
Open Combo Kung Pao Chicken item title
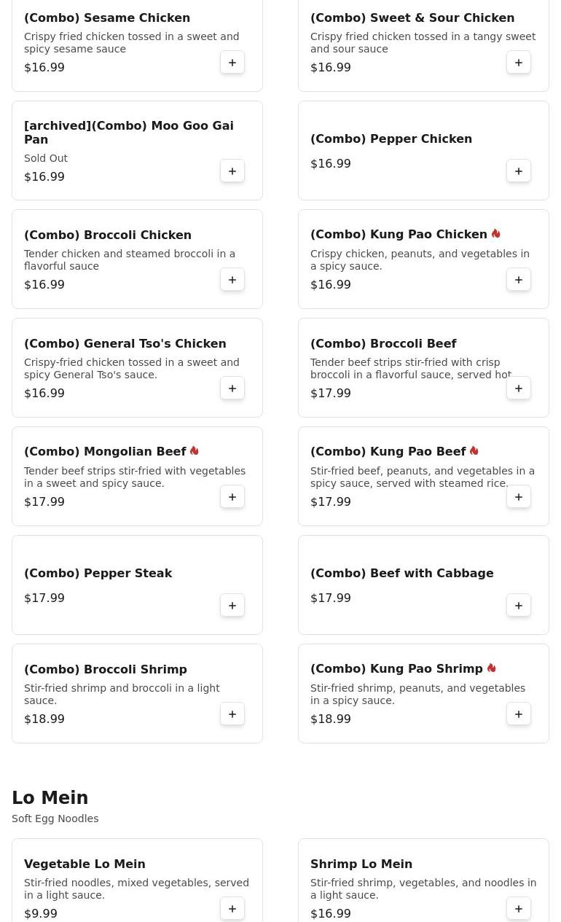399,235
